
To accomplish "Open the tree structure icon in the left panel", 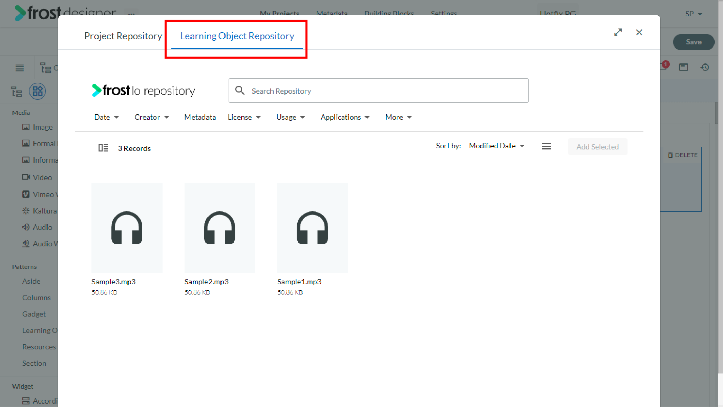I will tap(17, 91).
